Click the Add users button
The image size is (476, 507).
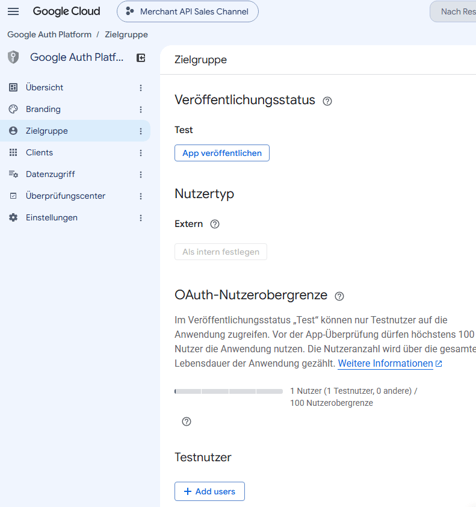click(x=210, y=491)
